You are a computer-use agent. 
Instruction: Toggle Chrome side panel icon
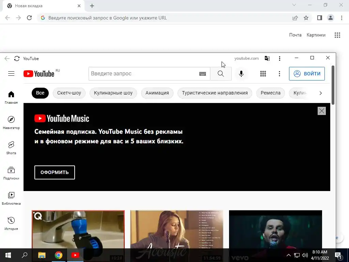tap(319, 18)
